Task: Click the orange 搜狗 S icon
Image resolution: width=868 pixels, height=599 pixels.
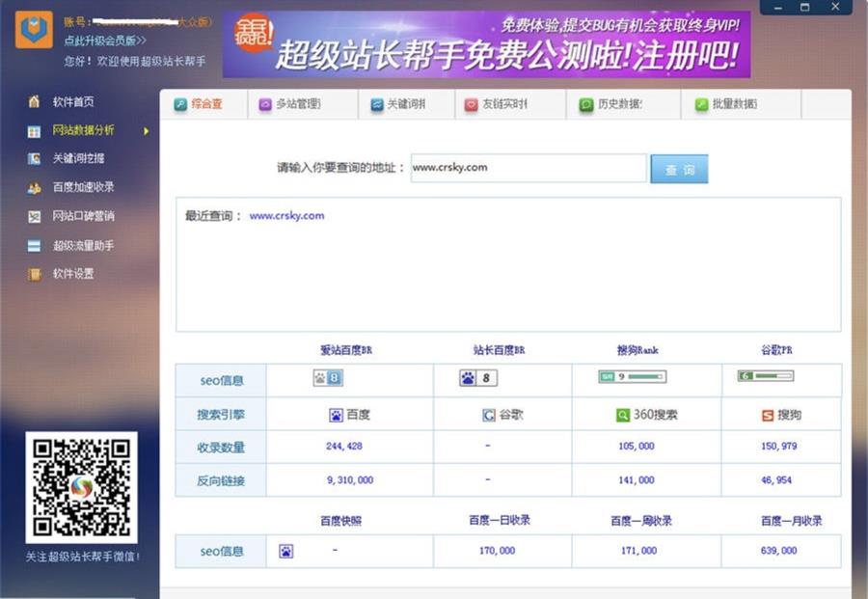Action: click(x=768, y=415)
